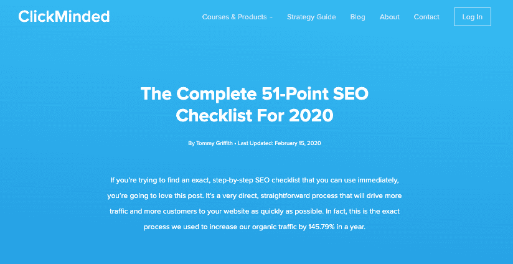Expand the Courses & Products dropdown caret

point(271,17)
